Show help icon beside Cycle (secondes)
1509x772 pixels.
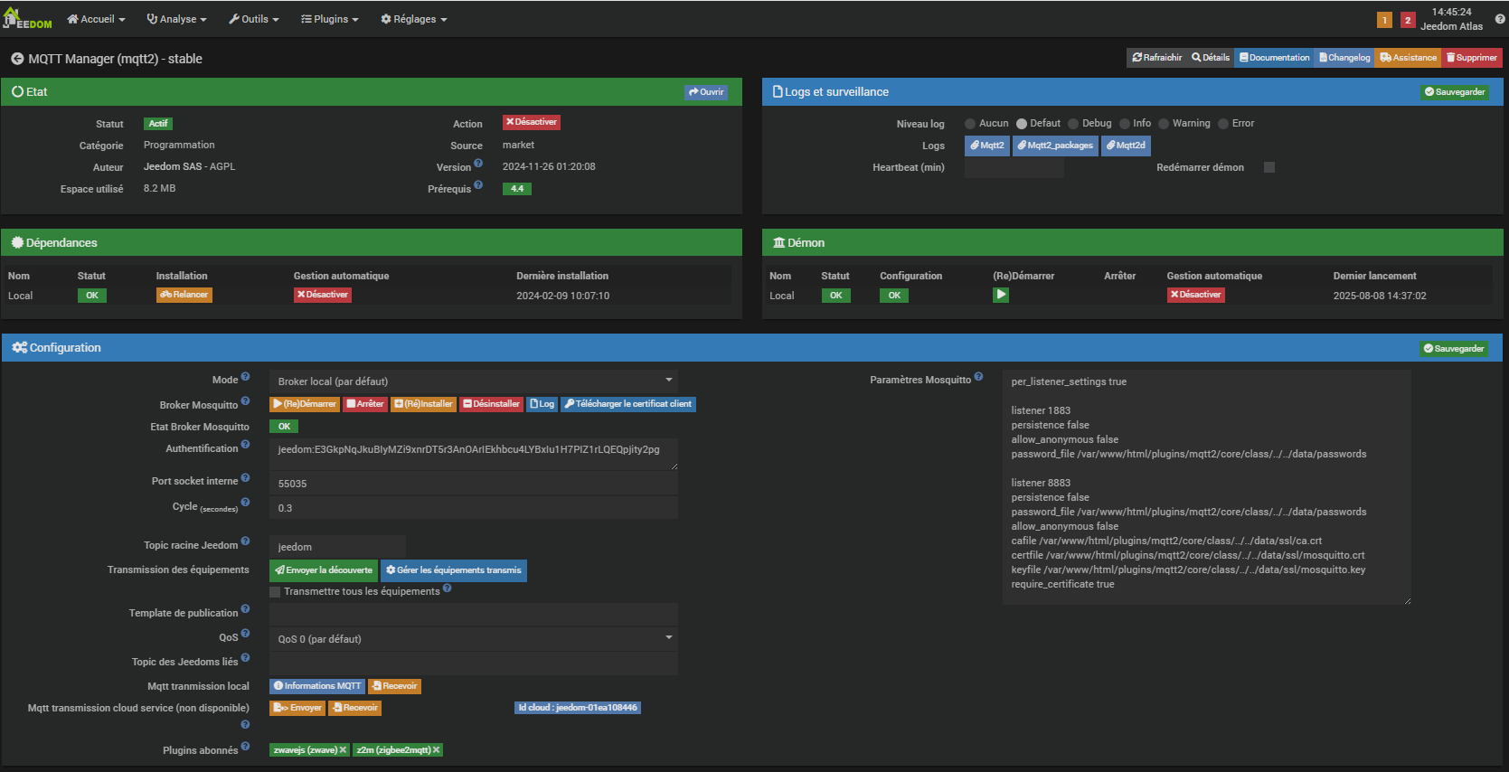click(245, 503)
